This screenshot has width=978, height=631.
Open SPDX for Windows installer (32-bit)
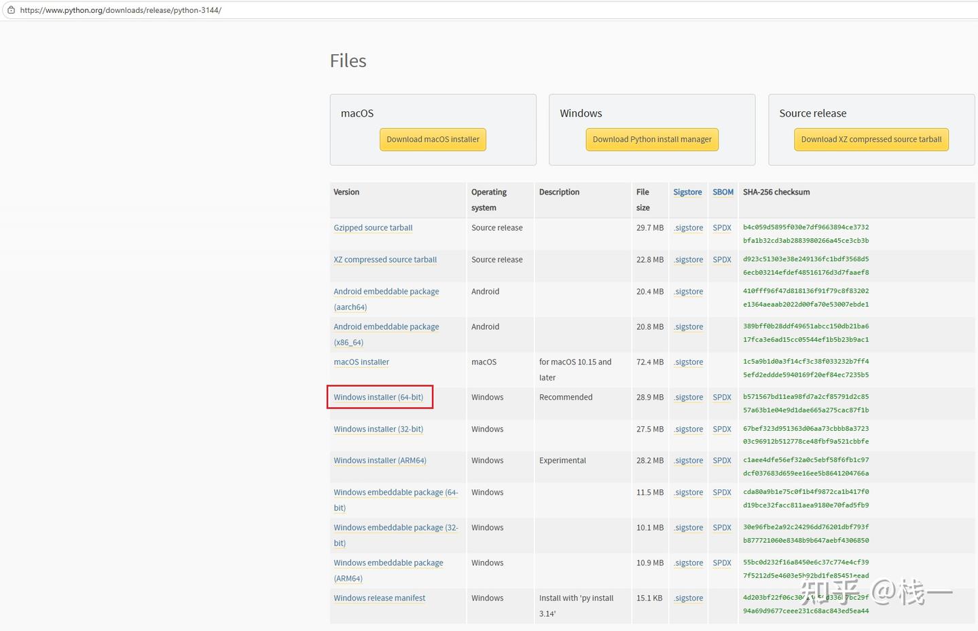pyautogui.click(x=722, y=429)
